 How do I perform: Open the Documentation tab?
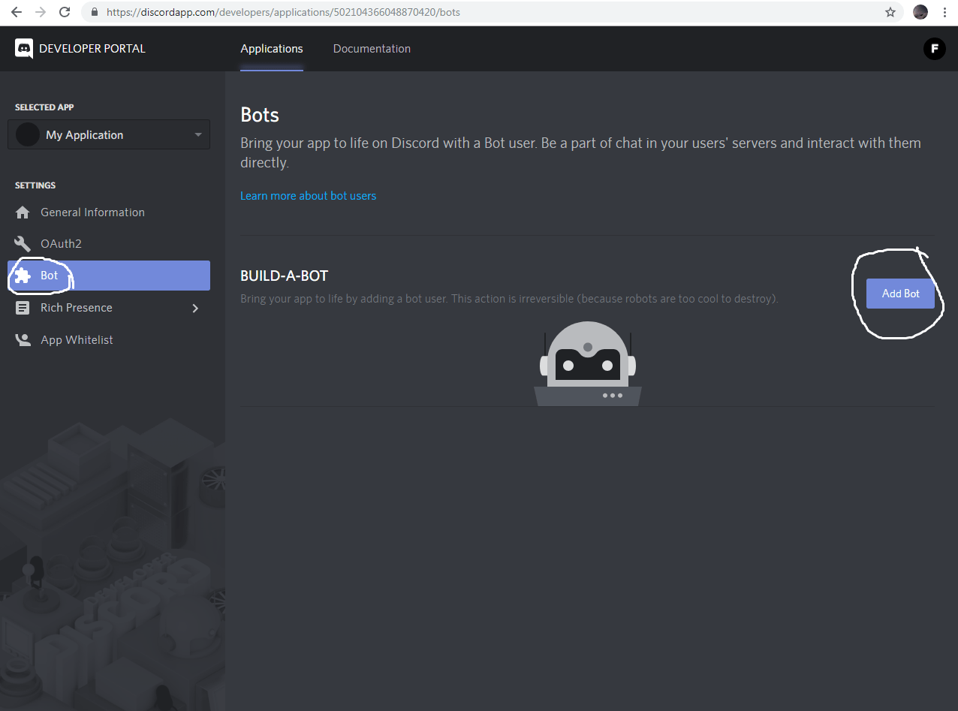[x=372, y=49]
